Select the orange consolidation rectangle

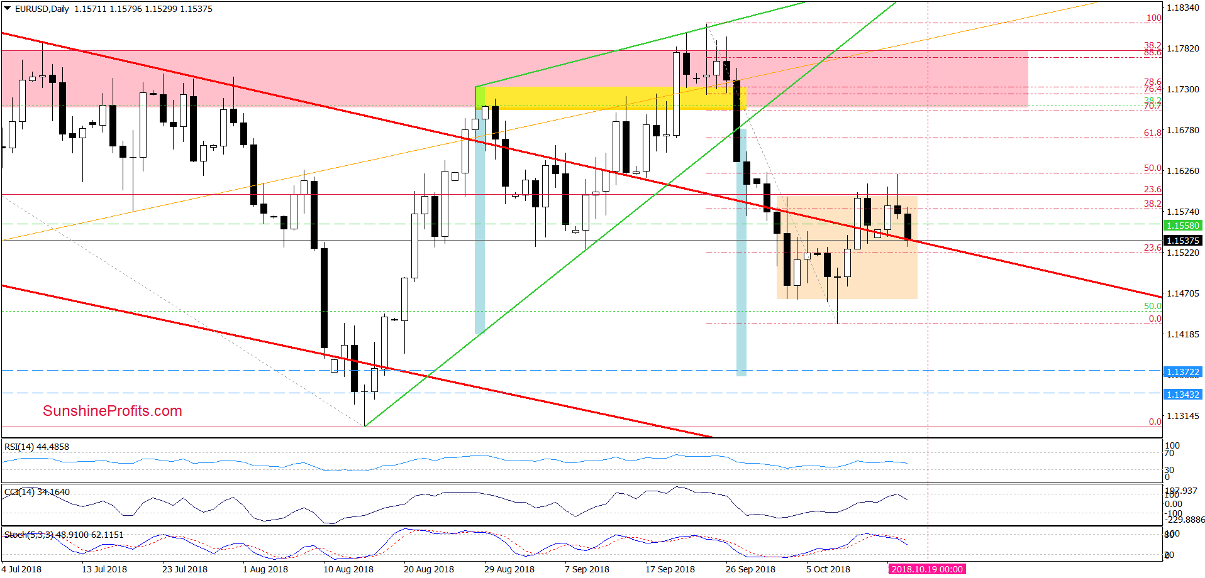point(847,248)
